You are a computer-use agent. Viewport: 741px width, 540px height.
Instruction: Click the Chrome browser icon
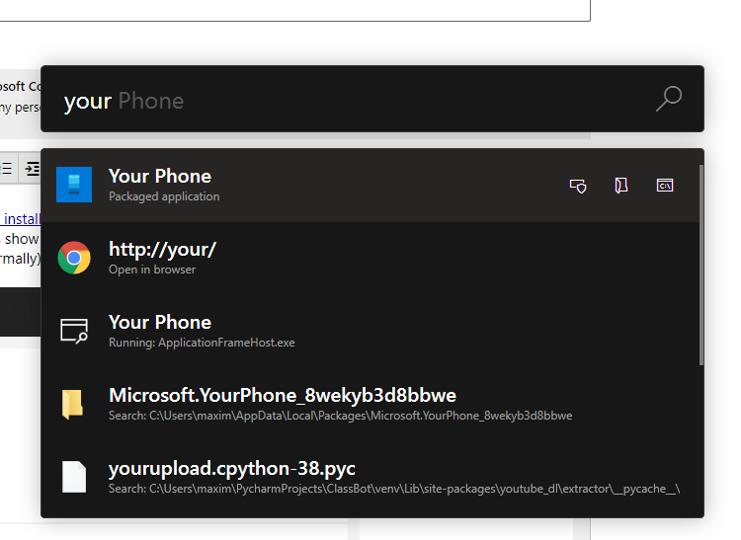pyautogui.click(x=74, y=258)
